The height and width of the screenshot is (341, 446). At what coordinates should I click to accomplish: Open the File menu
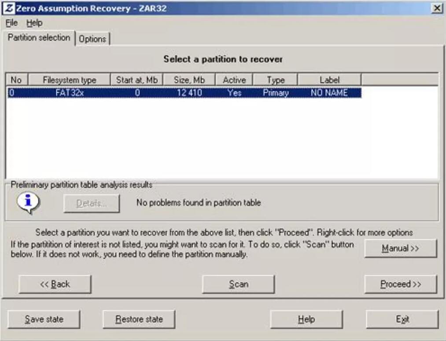pos(11,23)
